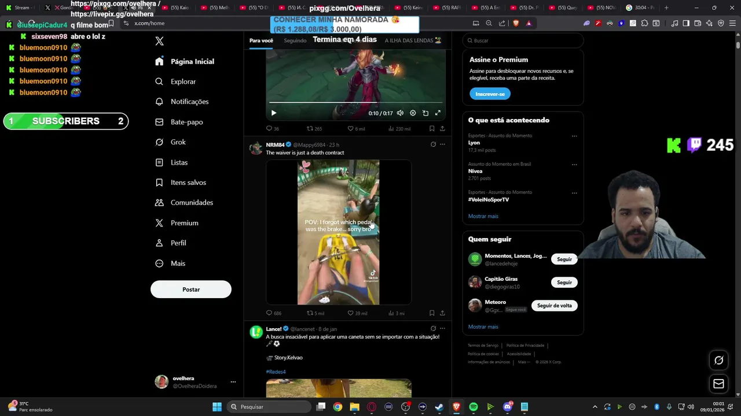Click Brave Shields icon in address bar
This screenshot has height=416, width=741.
[x=516, y=23]
